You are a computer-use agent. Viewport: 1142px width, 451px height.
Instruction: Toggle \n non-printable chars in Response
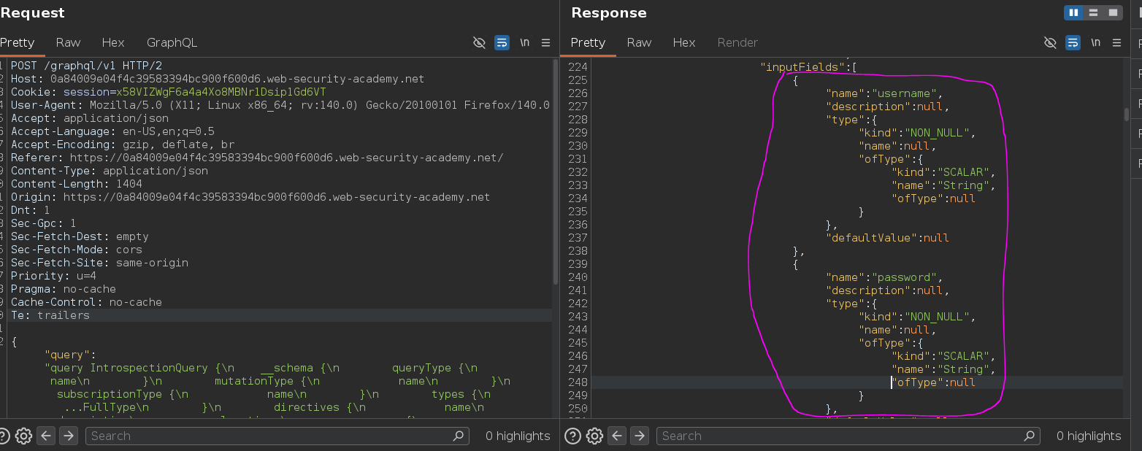1095,42
